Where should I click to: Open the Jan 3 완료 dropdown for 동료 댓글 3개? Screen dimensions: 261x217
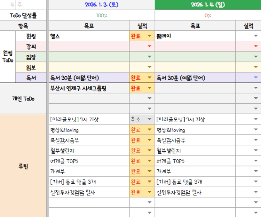click(x=149, y=182)
